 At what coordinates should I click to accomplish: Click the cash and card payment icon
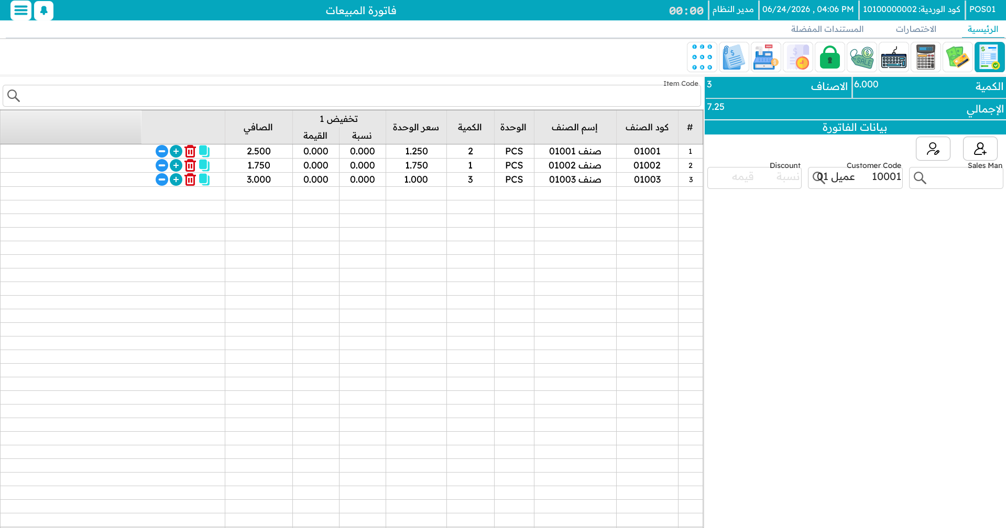(958, 57)
